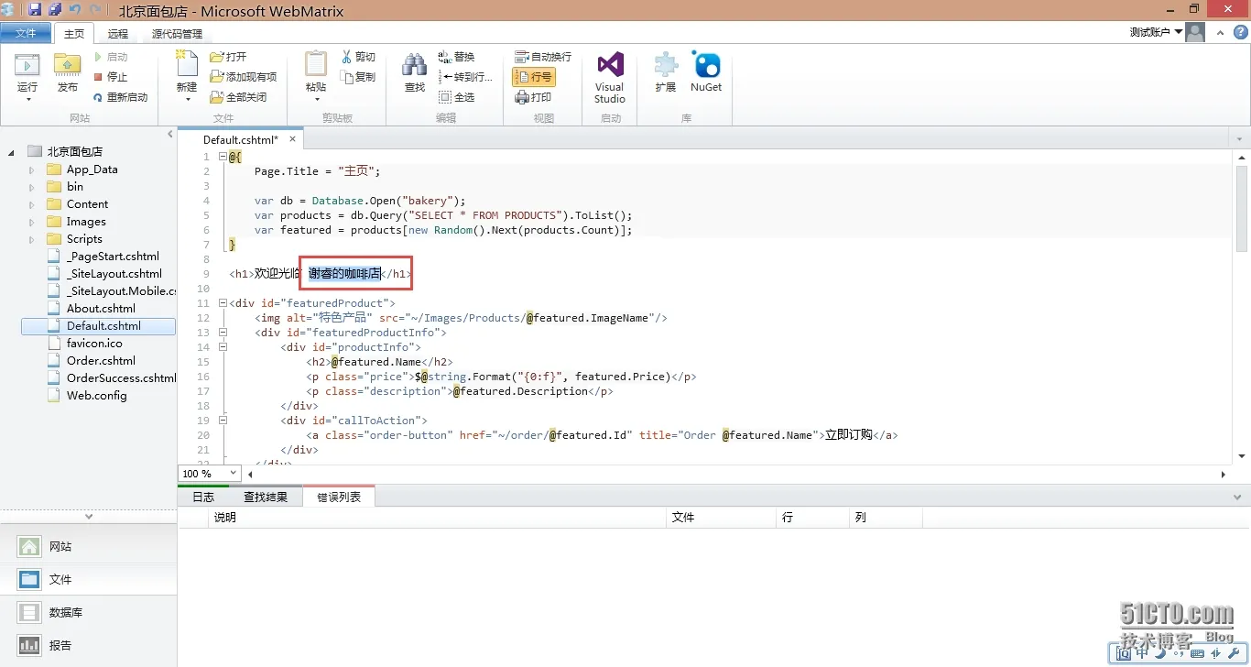Collapse the featuredProduct div at line 11
The height and width of the screenshot is (667, 1251).
pos(223,303)
